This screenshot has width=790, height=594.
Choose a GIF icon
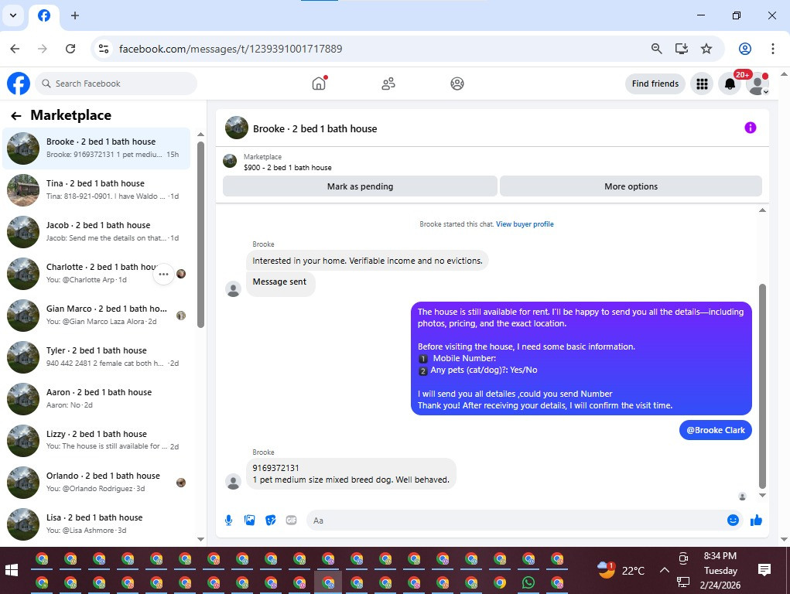pos(291,521)
